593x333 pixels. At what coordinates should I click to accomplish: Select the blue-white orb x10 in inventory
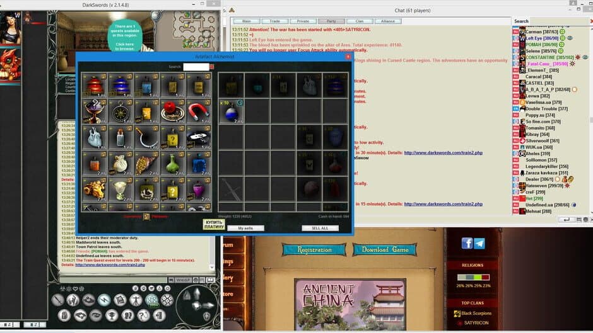coord(231,111)
